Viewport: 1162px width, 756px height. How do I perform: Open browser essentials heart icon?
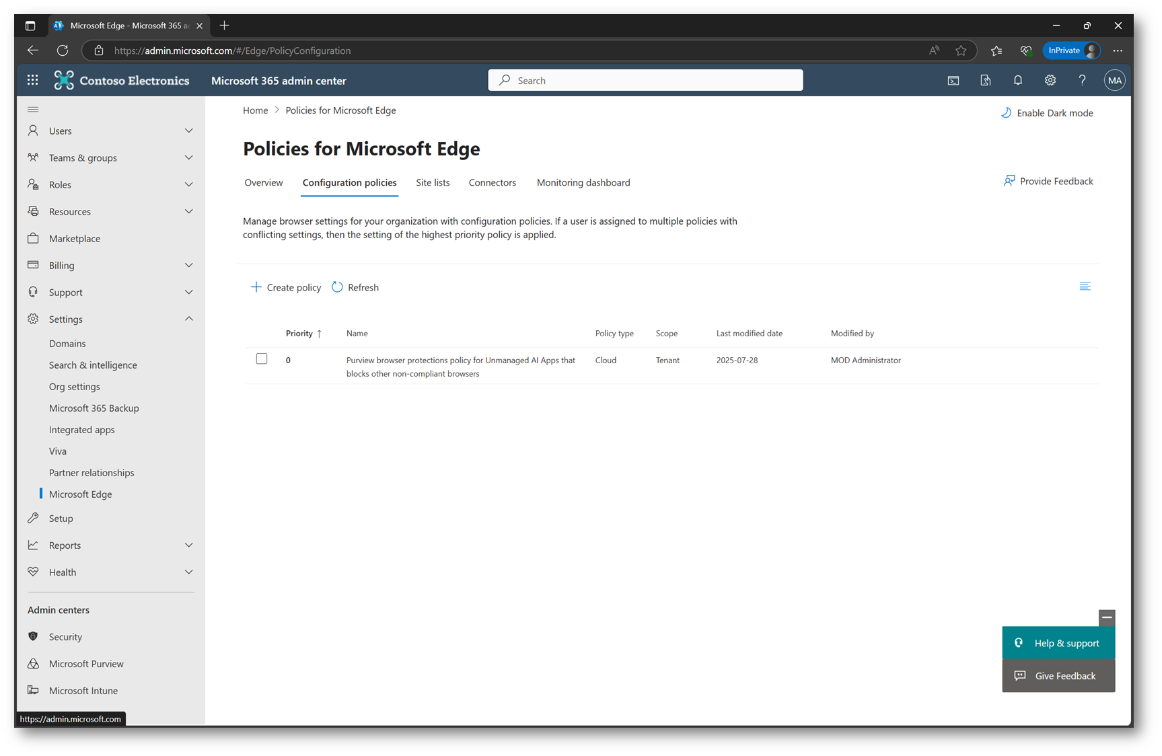[x=1026, y=50]
